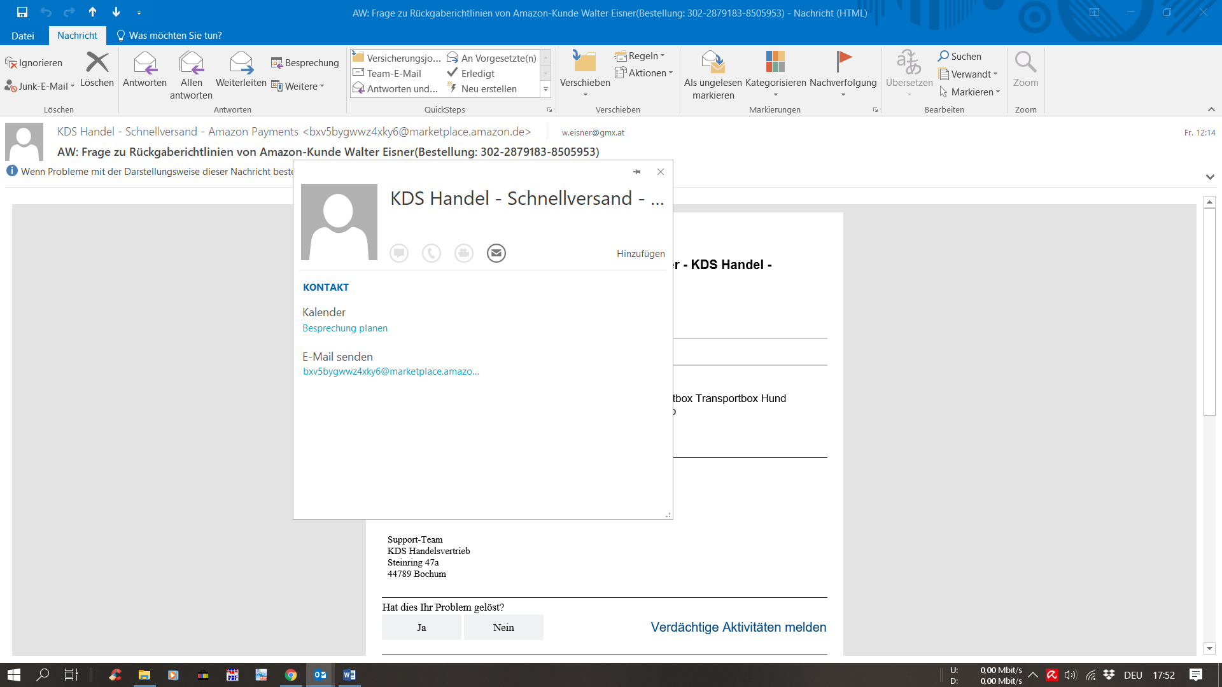Go to previous item with up arrow
This screenshot has height=687, width=1222.
click(93, 12)
